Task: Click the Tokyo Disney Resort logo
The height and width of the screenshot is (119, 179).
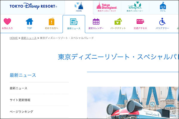Action: click(33, 6)
